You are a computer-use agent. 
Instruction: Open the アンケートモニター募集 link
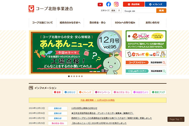tap(102, 113)
